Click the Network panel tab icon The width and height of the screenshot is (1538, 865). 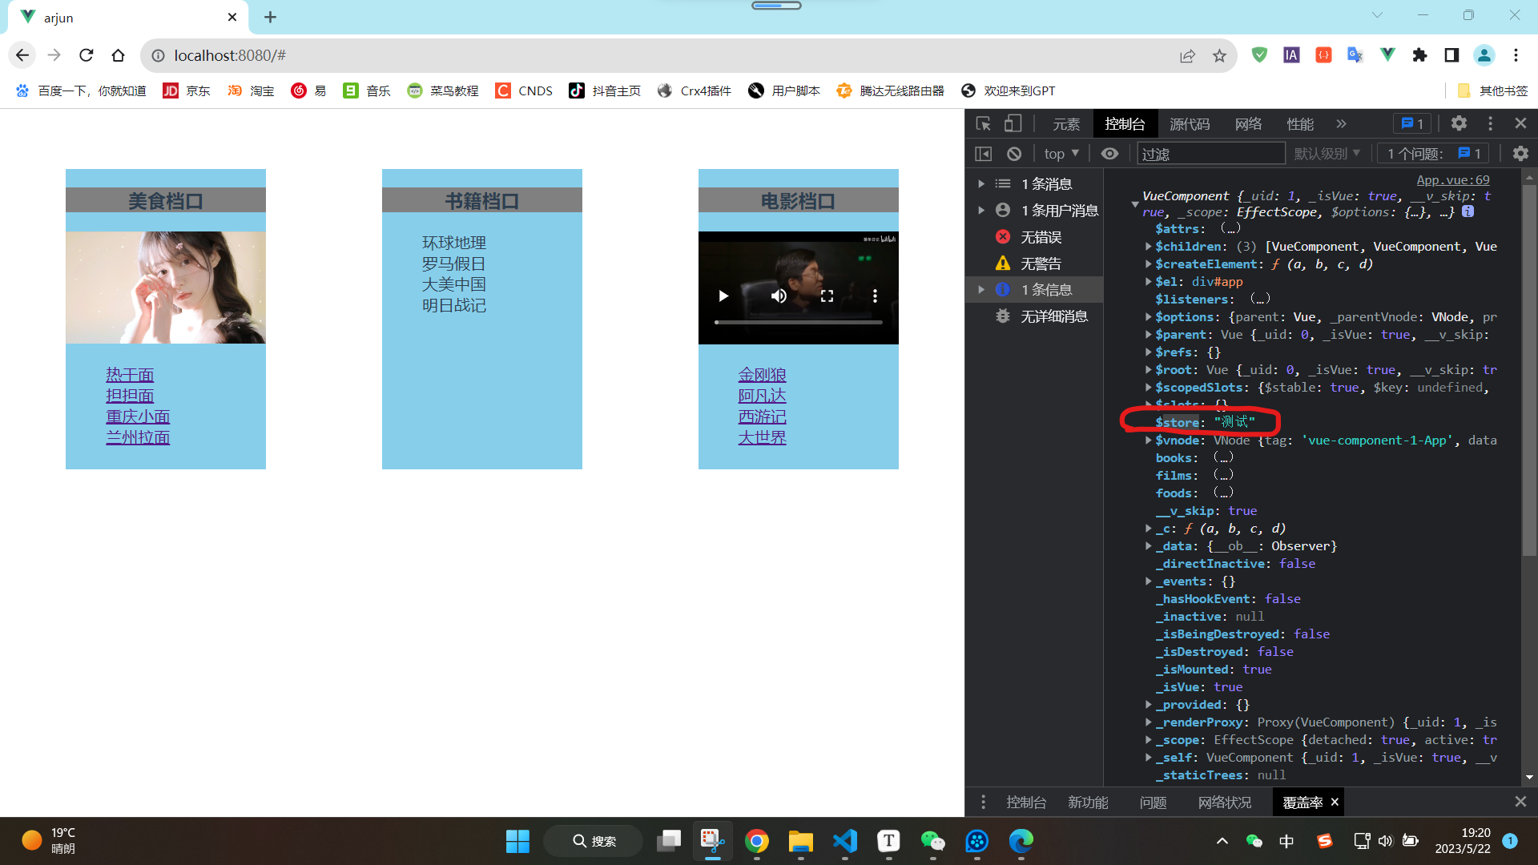coord(1249,123)
